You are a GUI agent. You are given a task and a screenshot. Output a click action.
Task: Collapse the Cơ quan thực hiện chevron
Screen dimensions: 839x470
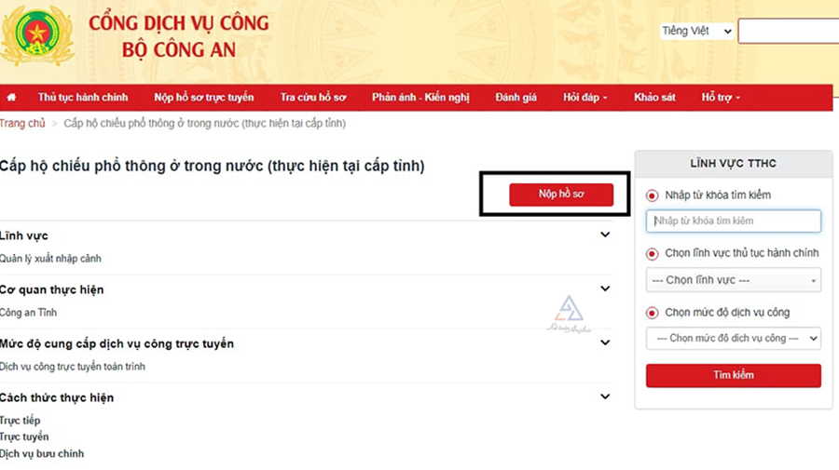pos(605,289)
